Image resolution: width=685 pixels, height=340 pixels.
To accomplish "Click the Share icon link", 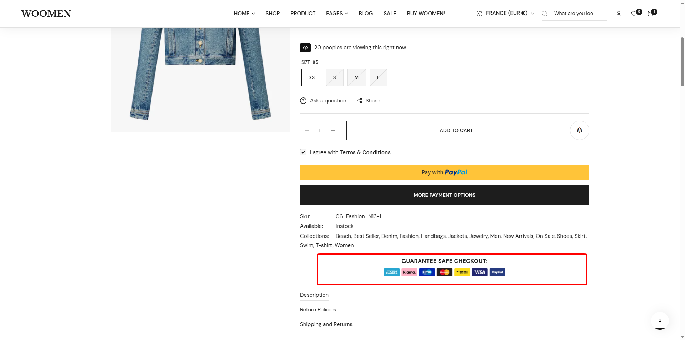I will coord(360,101).
